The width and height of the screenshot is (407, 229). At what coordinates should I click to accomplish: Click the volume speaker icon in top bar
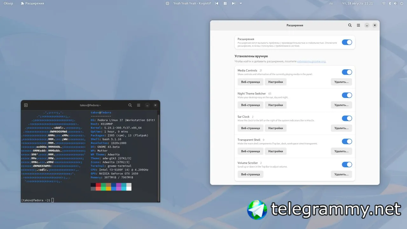tap(396, 3)
